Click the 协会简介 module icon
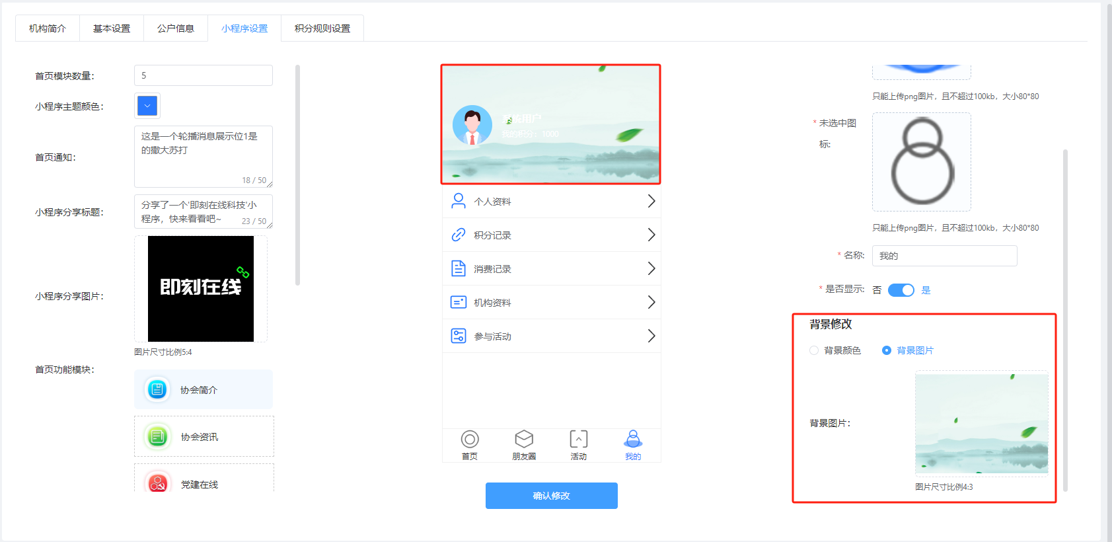Viewport: 1112px width, 542px height. click(x=157, y=389)
